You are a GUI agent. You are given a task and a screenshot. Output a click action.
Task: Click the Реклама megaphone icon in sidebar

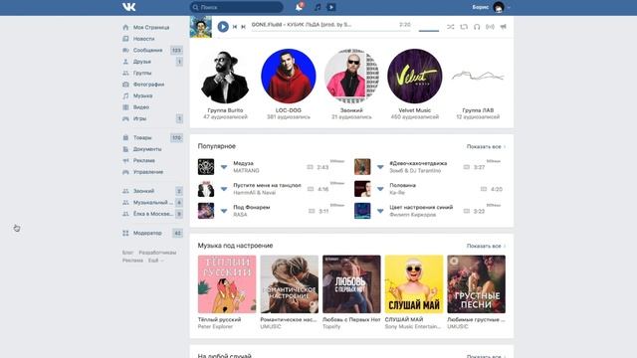(125, 160)
